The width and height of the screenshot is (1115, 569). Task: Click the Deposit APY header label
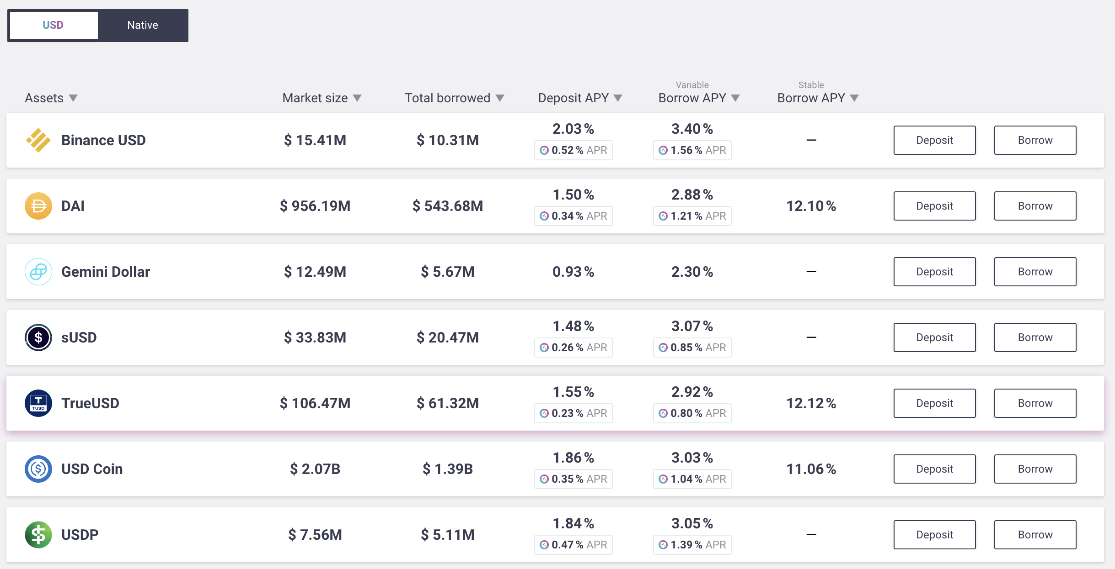click(573, 98)
